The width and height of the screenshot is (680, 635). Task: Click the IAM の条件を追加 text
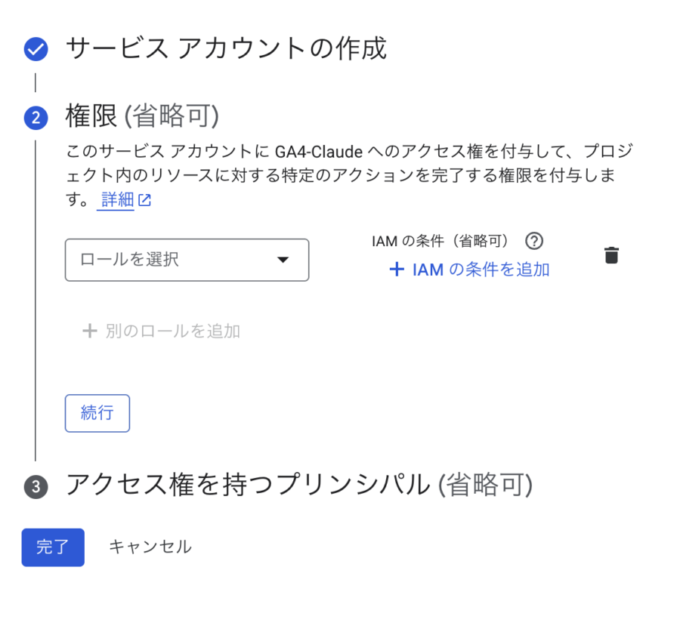coord(481,270)
